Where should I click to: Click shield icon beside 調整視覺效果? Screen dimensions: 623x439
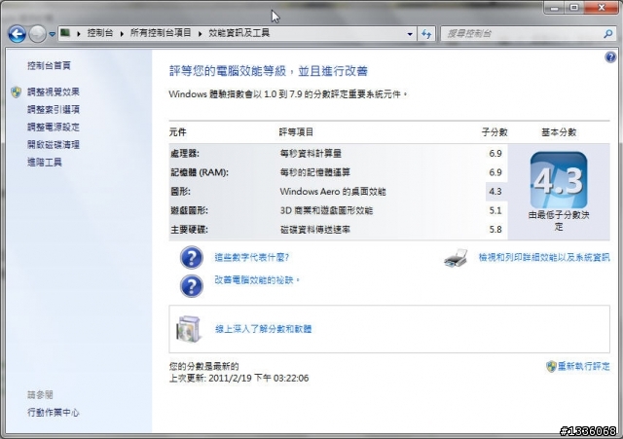click(x=17, y=92)
